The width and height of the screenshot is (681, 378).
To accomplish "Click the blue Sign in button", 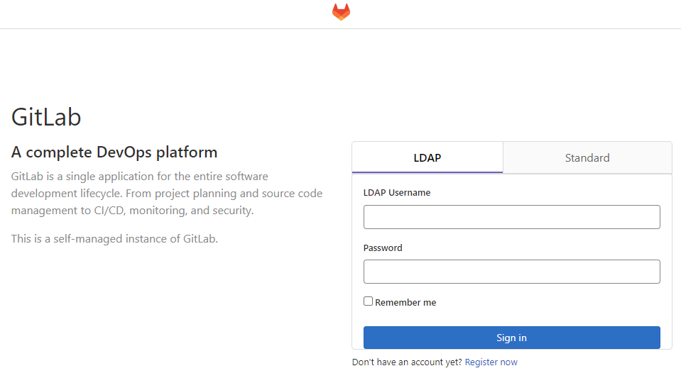I will point(511,338).
